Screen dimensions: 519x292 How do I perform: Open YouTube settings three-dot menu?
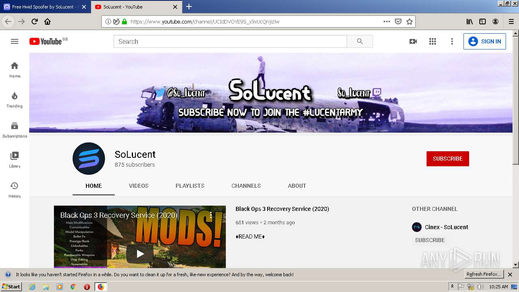(x=452, y=41)
